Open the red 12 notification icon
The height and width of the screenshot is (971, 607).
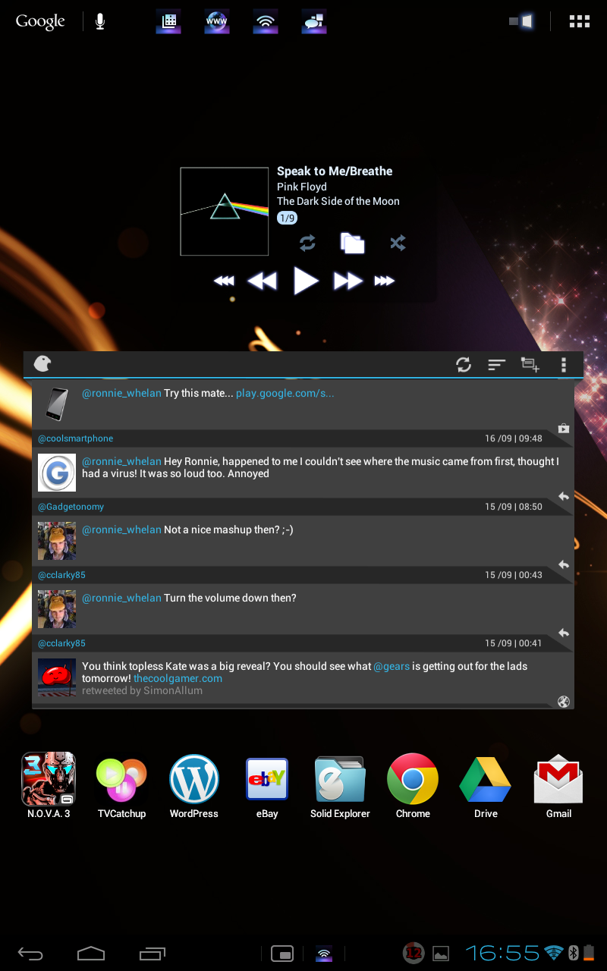pyautogui.click(x=414, y=954)
